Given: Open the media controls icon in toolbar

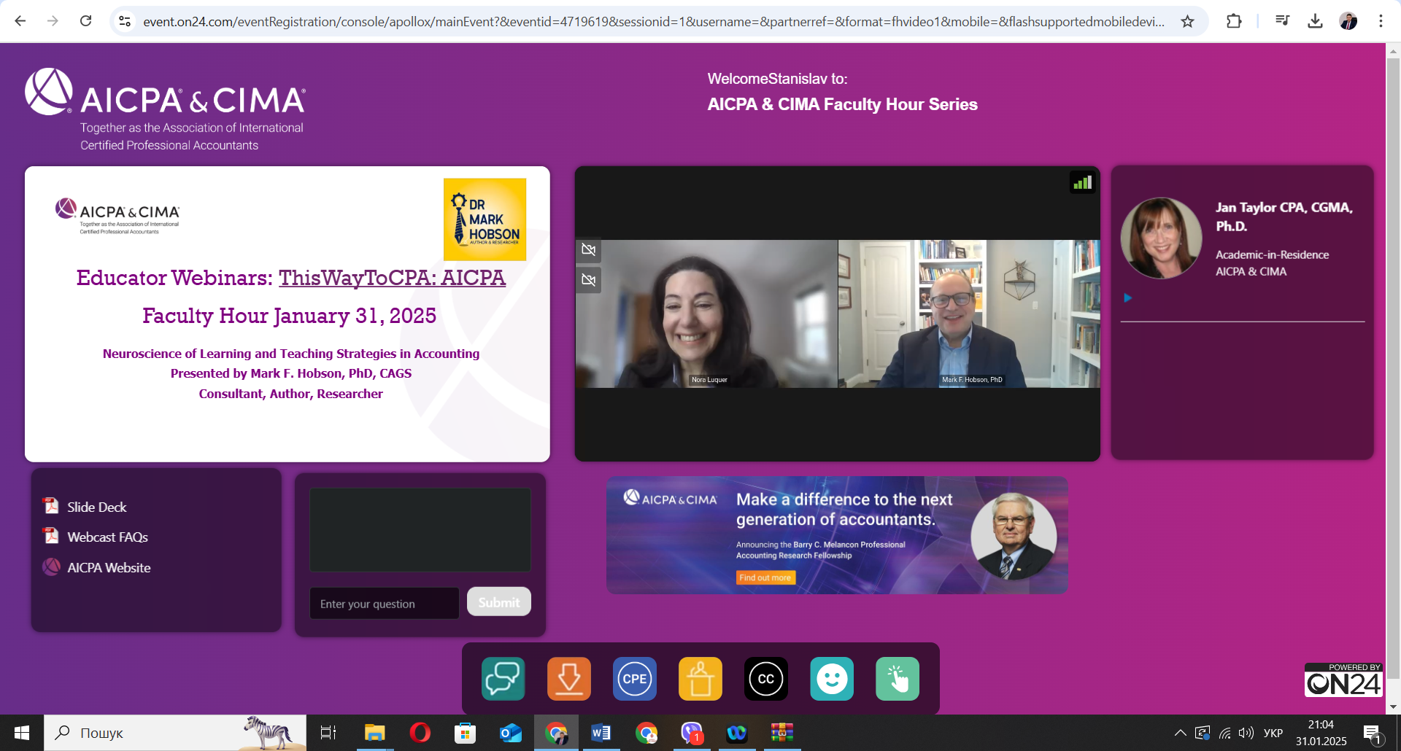Looking at the screenshot, I should click(1282, 21).
